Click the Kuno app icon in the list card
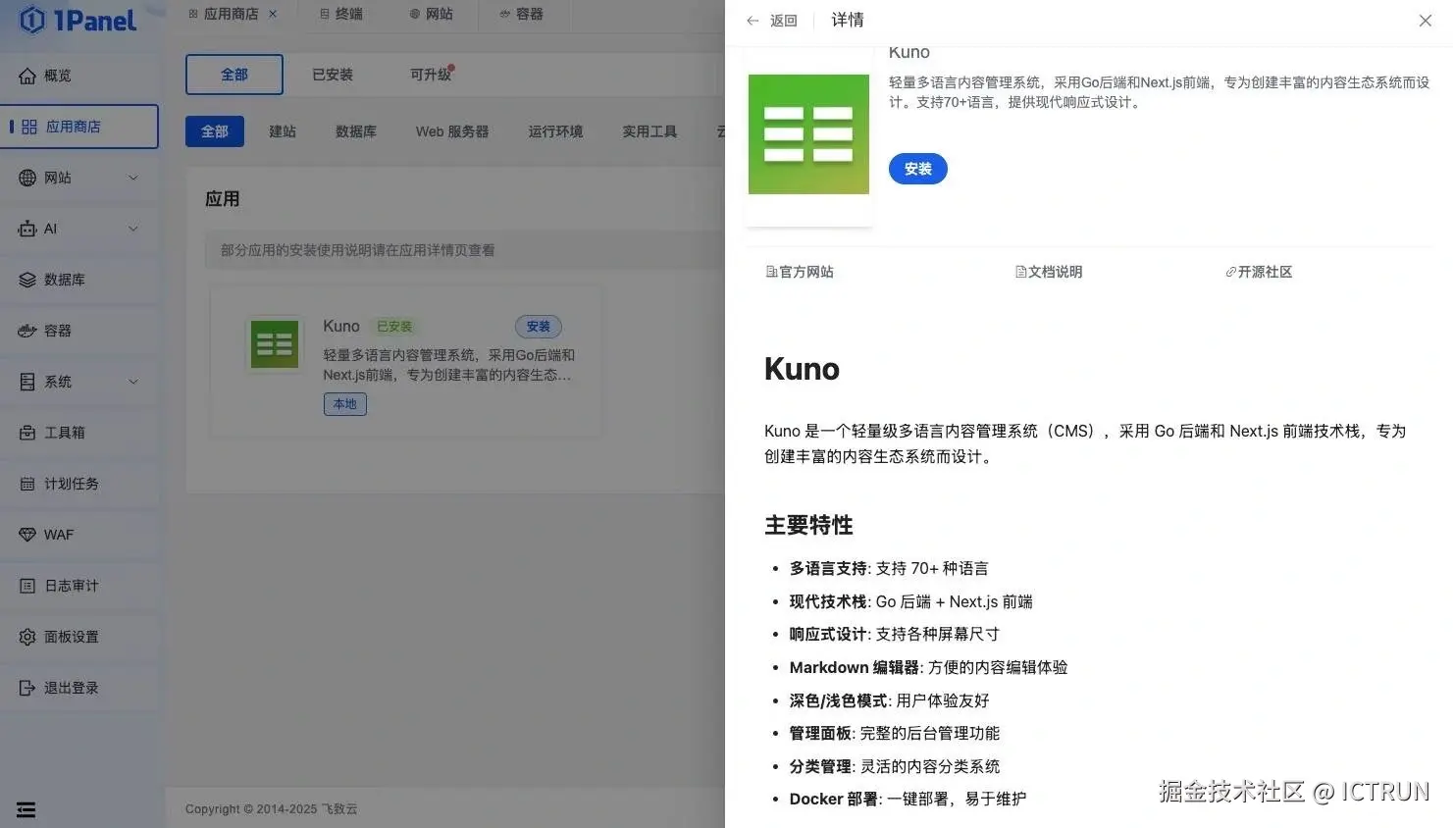Viewport: 1453px width, 828px height. tap(275, 343)
